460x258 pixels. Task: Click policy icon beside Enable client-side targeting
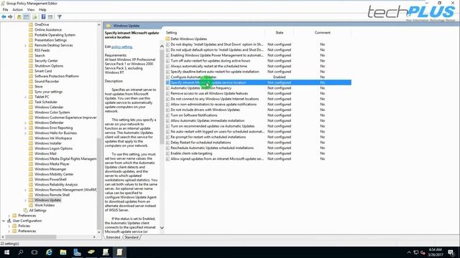point(167,153)
